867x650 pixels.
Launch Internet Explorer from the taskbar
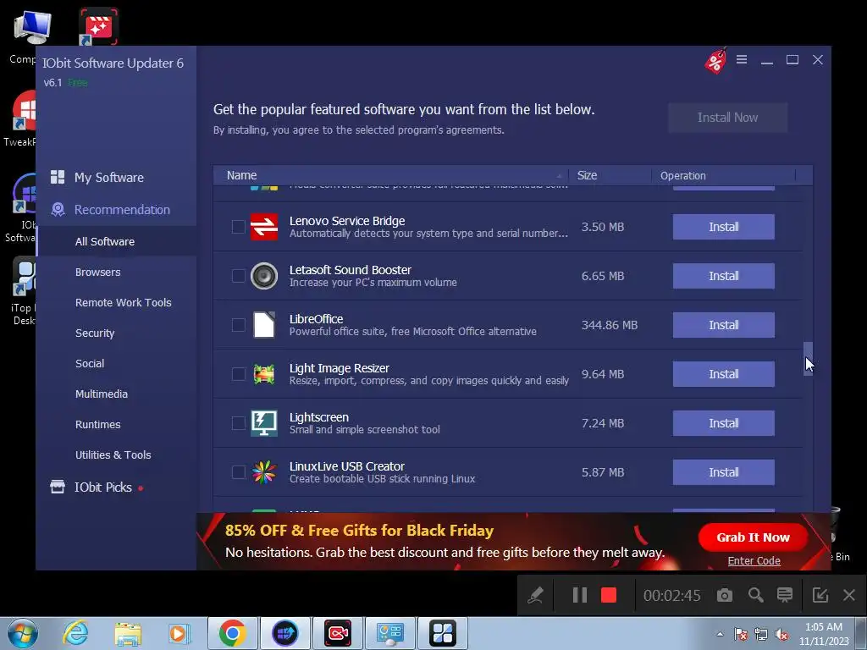pyautogui.click(x=75, y=633)
